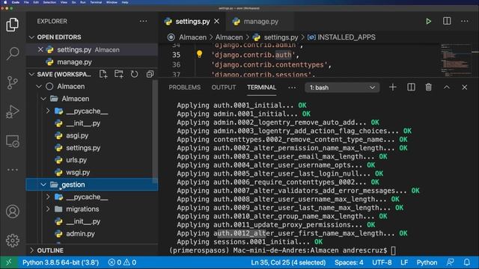Create a New File in workspace

pos(103,74)
